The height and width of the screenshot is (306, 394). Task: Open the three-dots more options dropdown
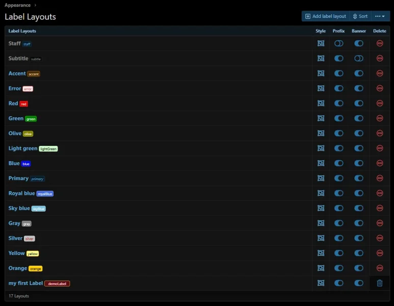point(380,16)
